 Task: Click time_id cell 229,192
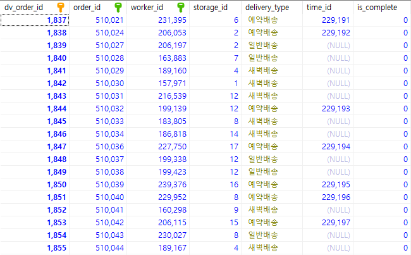click(x=328, y=33)
